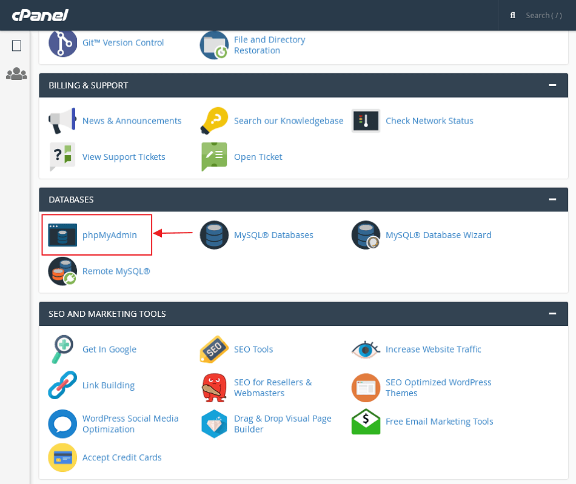The width and height of the screenshot is (576, 484).
Task: Open Increase Website Traffic link
Action: pyautogui.click(x=434, y=350)
